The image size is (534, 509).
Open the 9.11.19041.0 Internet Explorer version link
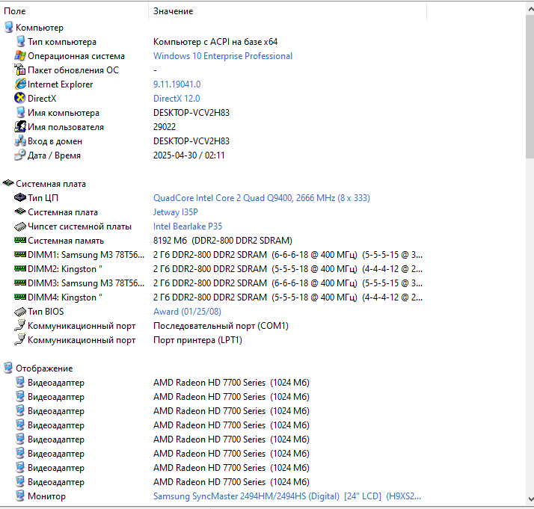(x=177, y=84)
